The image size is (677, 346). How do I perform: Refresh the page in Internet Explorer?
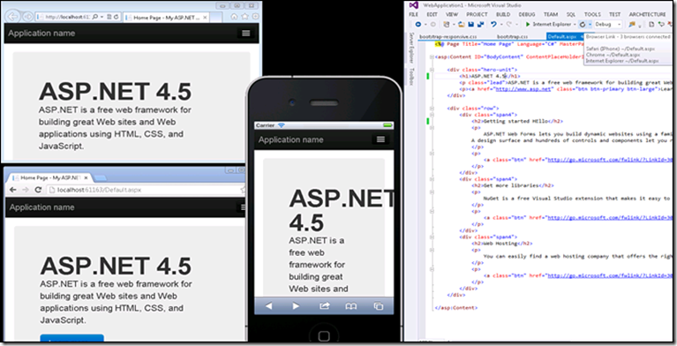[117, 17]
